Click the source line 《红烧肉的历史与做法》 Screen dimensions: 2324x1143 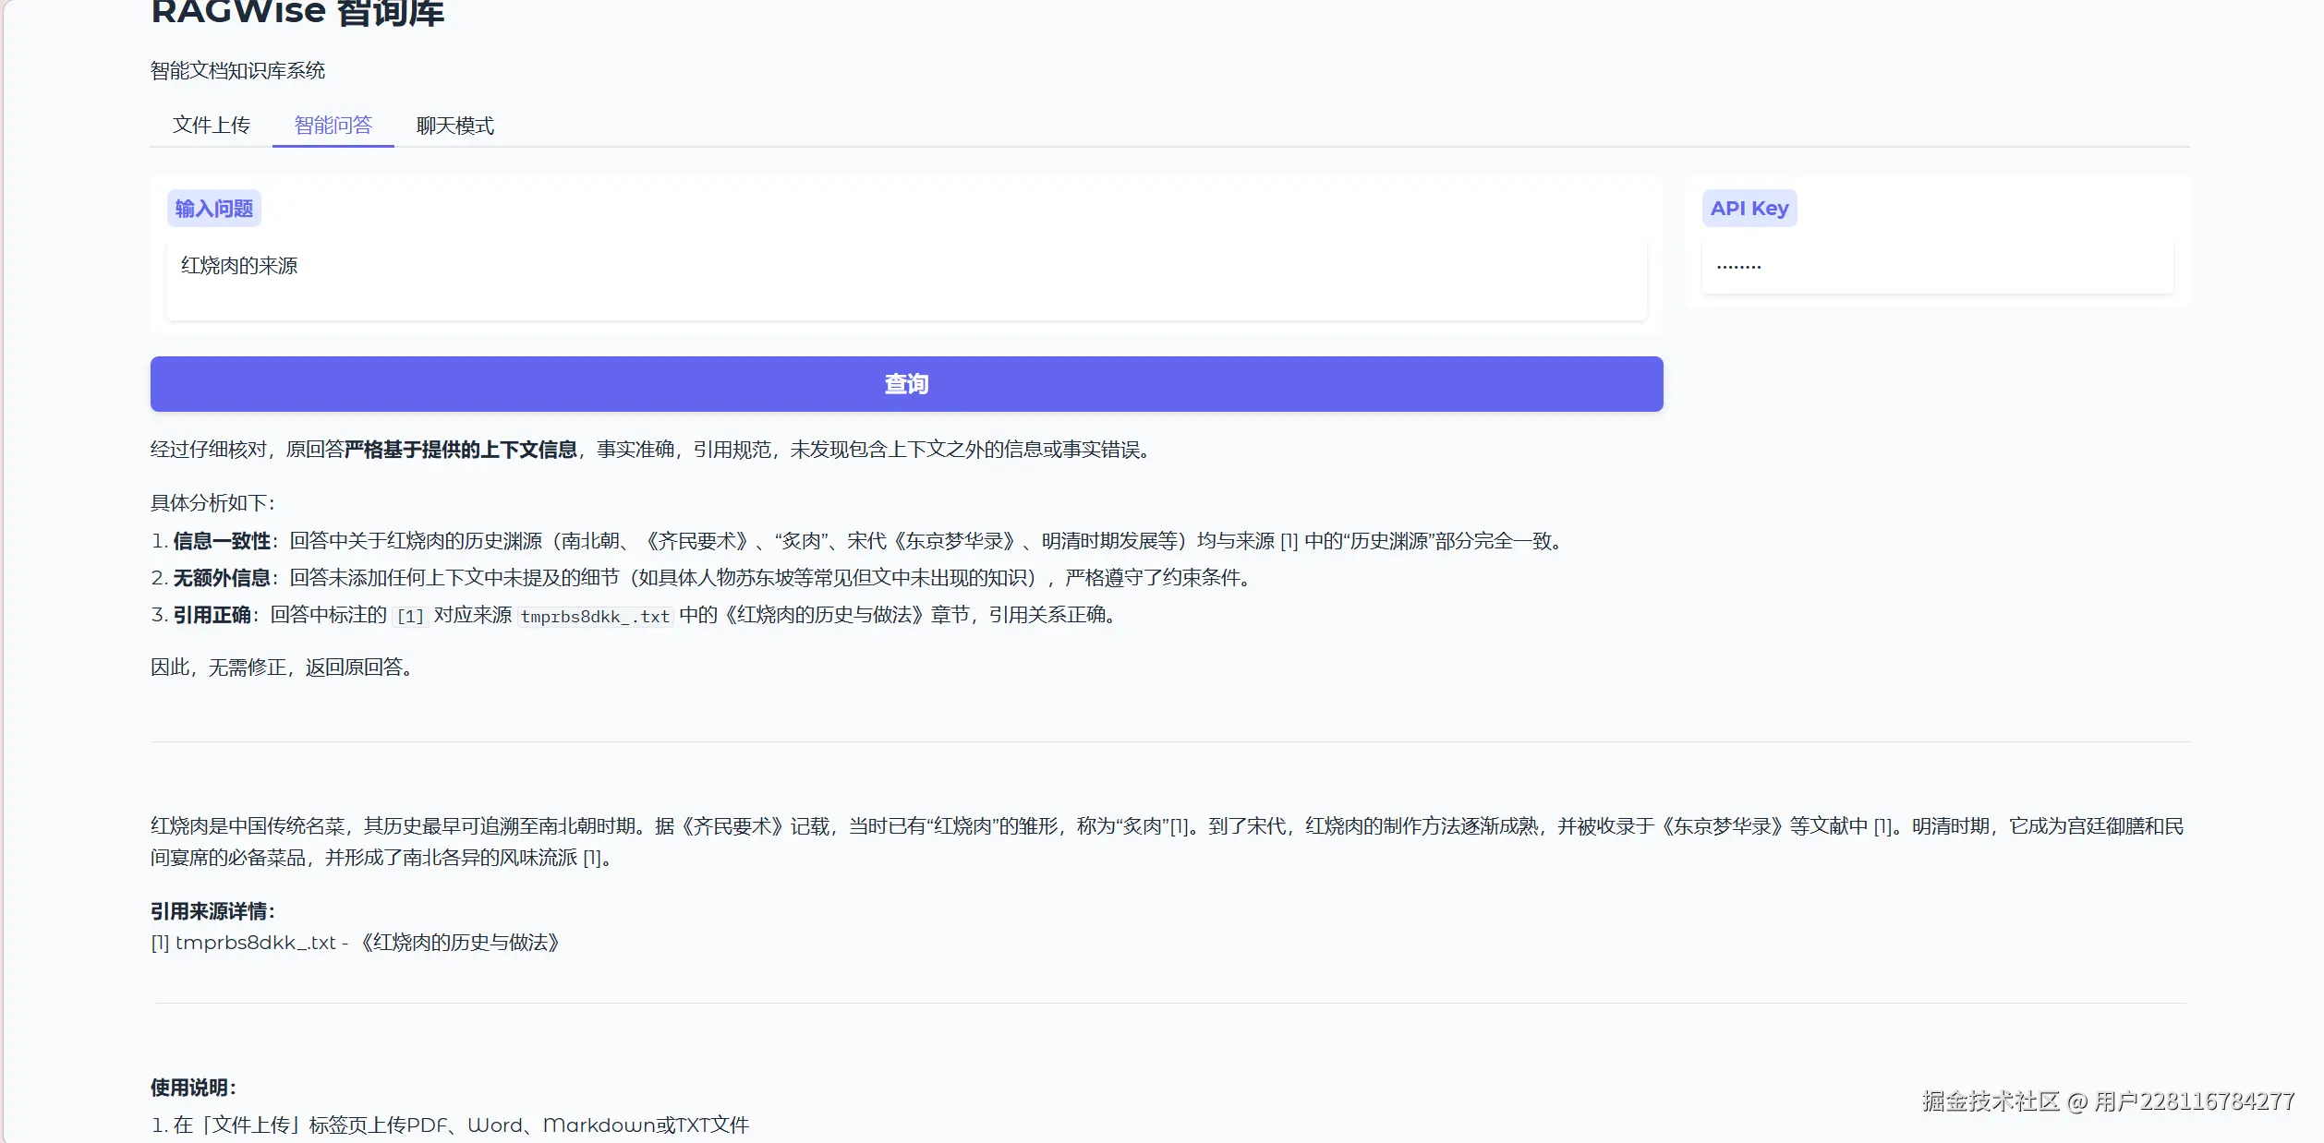[460, 943]
